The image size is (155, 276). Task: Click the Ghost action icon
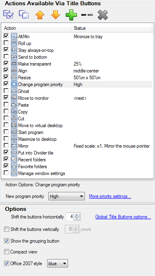(x=14, y=91)
